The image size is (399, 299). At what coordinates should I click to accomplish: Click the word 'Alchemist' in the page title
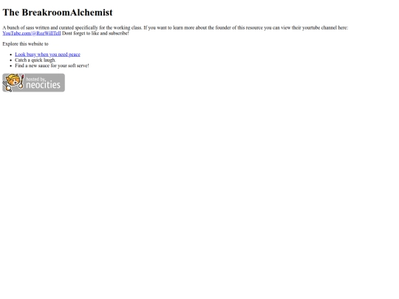91,13
